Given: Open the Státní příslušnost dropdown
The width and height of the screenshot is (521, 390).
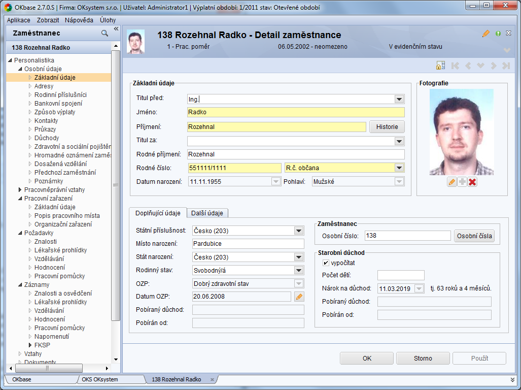Looking at the screenshot, I should pyautogui.click(x=298, y=231).
